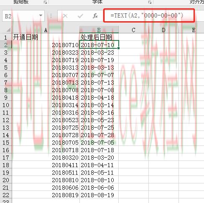Image resolution: width=204 pixels, height=203 pixels.
Task: Open font group dialog launcher icon
Action: [150, 2]
